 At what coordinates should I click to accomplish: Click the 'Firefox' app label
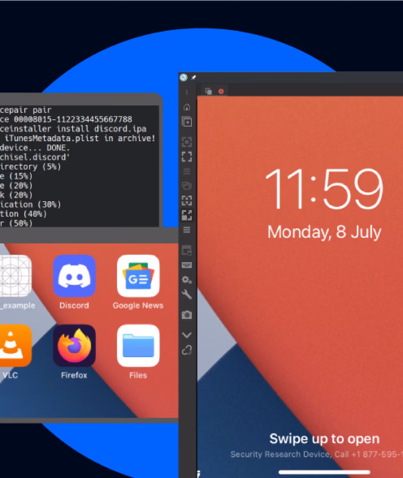[x=74, y=375]
